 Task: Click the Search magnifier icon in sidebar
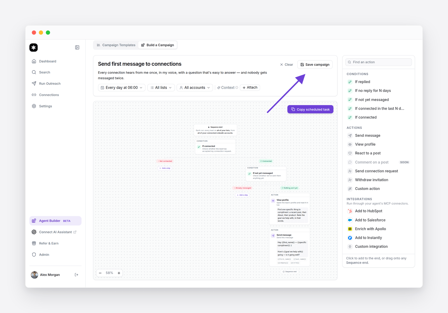[34, 72]
